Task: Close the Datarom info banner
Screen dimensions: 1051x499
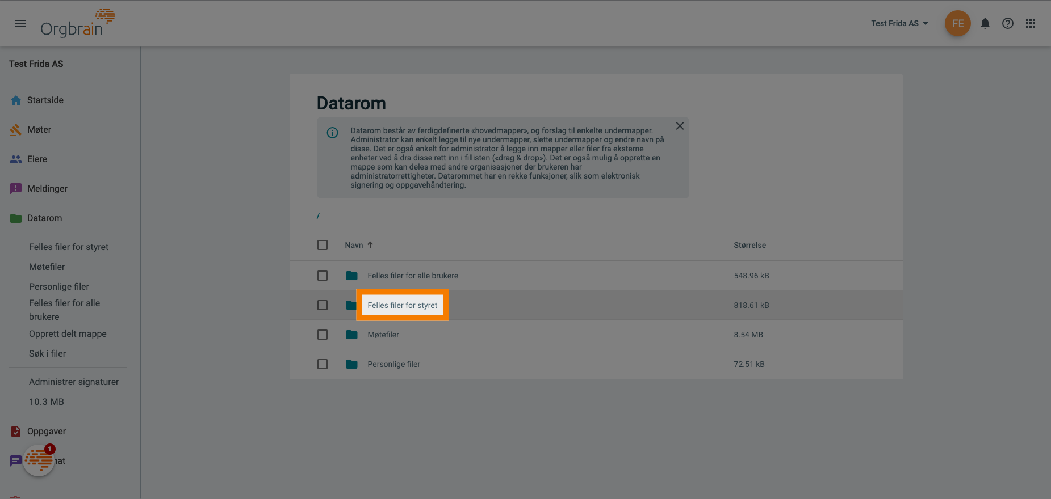Action: [680, 126]
